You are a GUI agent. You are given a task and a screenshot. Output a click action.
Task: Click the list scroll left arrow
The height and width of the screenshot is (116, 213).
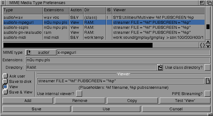pyautogui.click(x=201, y=45)
